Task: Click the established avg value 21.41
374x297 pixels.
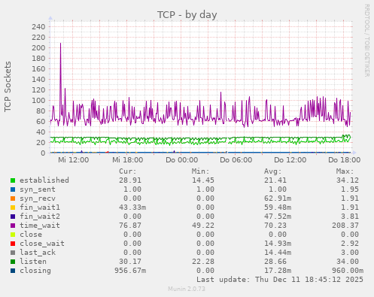Action: tap(275, 180)
